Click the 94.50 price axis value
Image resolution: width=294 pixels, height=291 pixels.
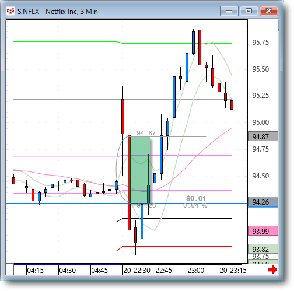261,176
